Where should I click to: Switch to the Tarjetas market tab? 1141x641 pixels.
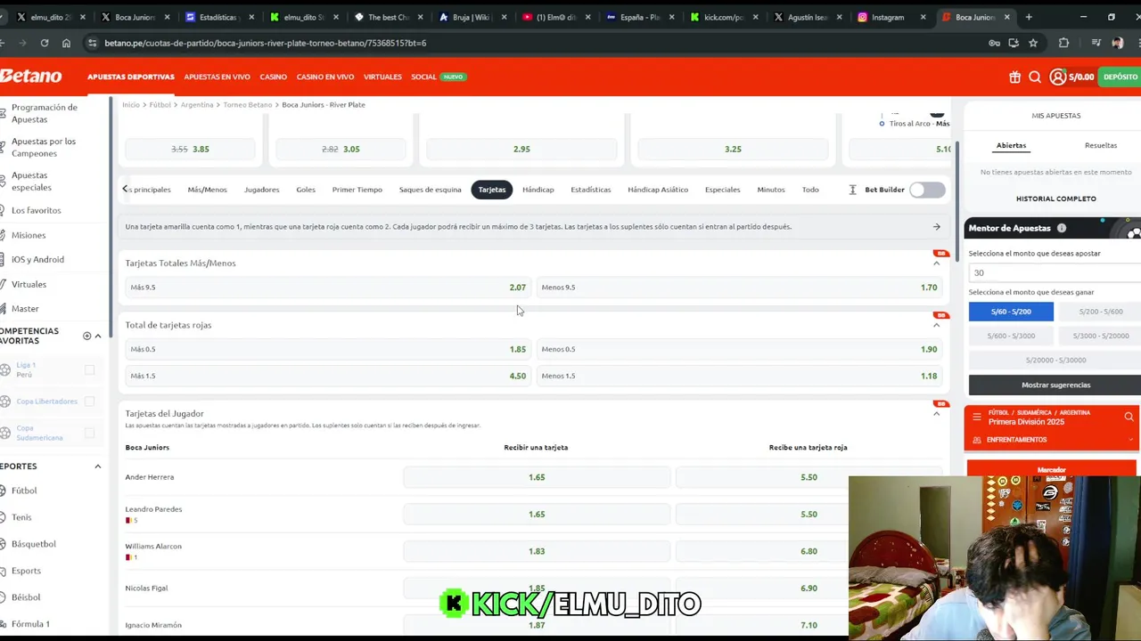(491, 190)
